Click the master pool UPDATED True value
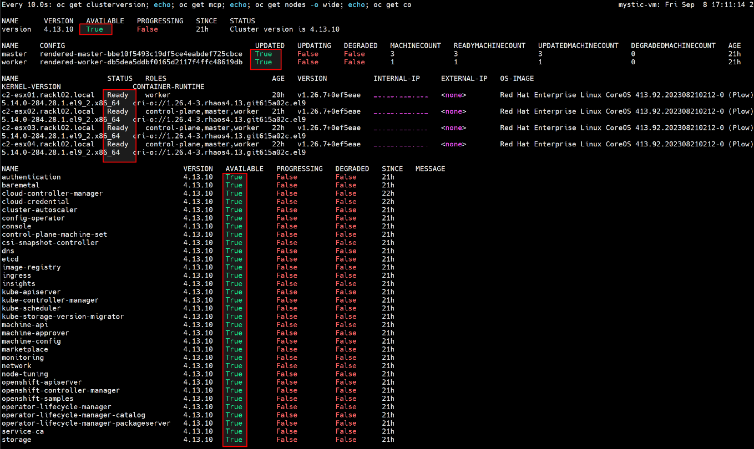This screenshot has width=754, height=449. pyautogui.click(x=264, y=54)
